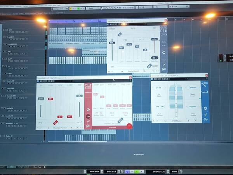
Task: Open the three-dots menu in the limiter plugin
Action: click(164, 60)
